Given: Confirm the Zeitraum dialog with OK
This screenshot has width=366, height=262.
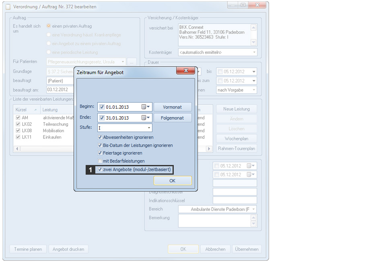Looking at the screenshot, I should click(x=173, y=181).
